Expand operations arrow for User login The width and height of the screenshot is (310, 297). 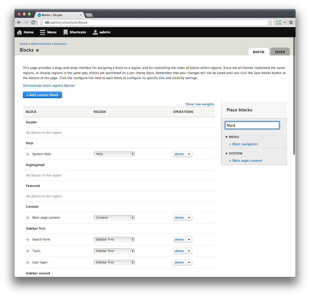pyautogui.click(x=189, y=262)
